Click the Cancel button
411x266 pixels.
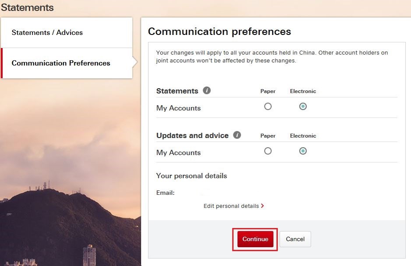click(x=295, y=239)
